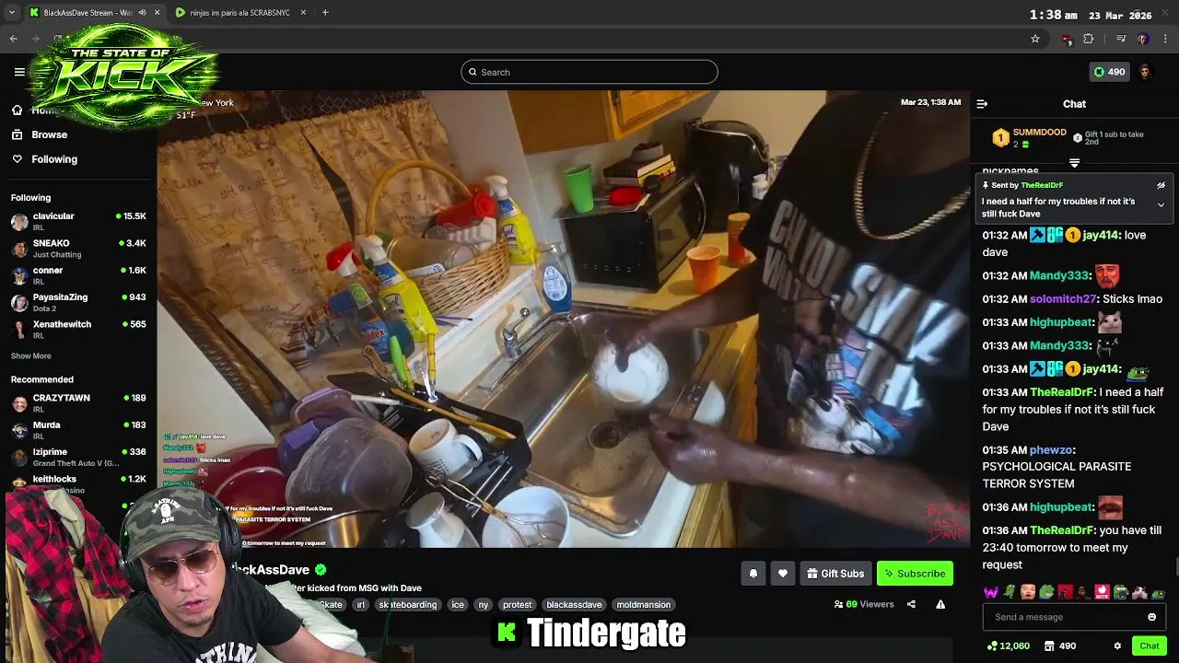The image size is (1179, 663).
Task: Click phewzo username in chat
Action: pos(1049,450)
